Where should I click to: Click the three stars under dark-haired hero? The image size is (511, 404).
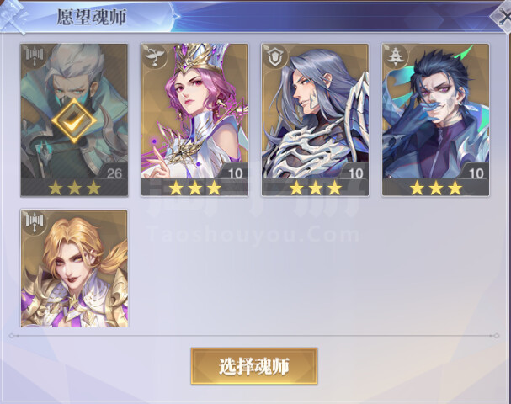(436, 188)
